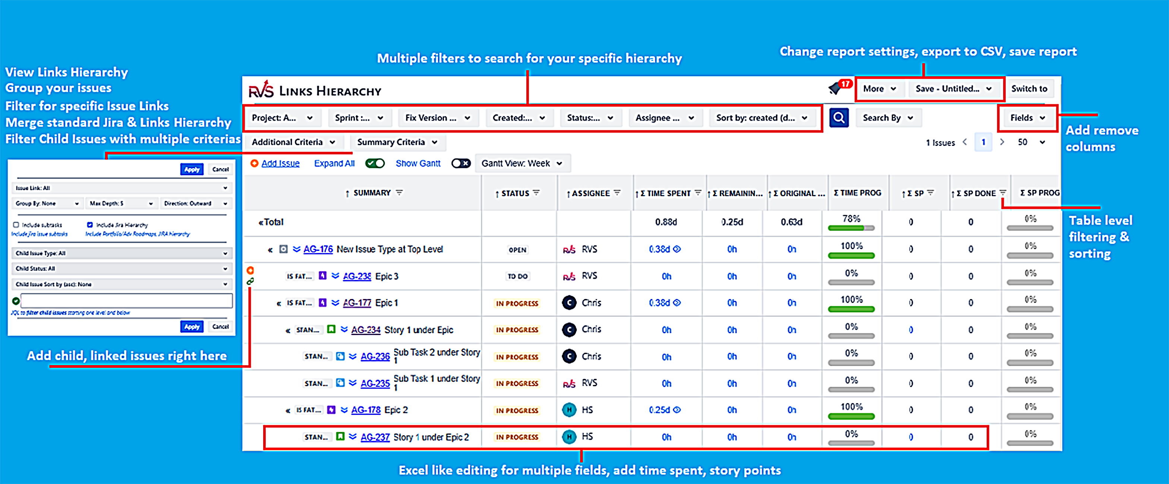The image size is (1169, 484).
Task: Click the eye icon next to AG-176 time spent
Action: (x=677, y=249)
